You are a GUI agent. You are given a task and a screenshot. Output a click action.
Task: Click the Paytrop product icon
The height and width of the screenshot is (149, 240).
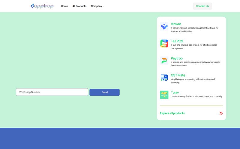coord(164,60)
